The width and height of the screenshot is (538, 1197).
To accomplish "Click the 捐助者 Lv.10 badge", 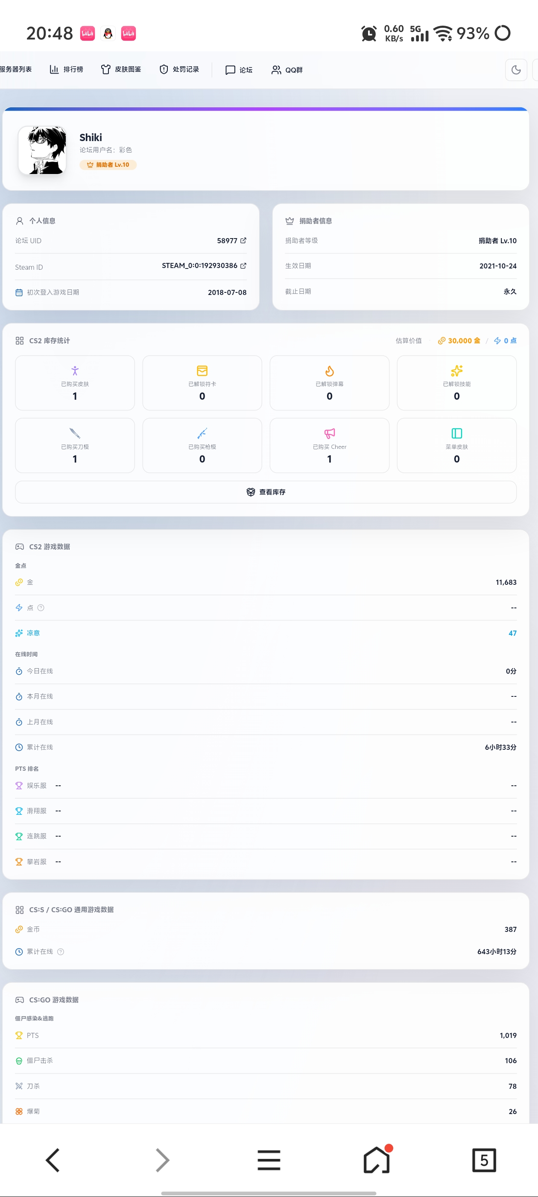I will [x=108, y=165].
